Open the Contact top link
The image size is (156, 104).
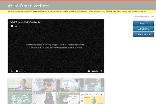pos(152,17)
